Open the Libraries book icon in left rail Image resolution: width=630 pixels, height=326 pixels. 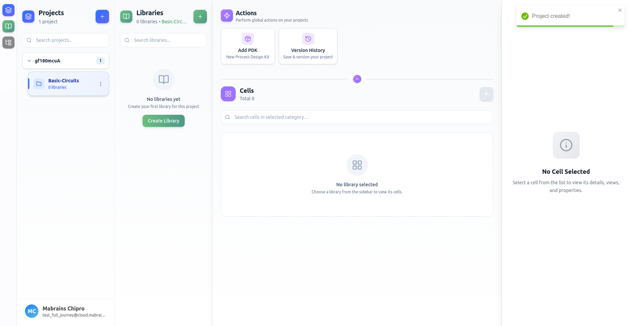(8, 26)
